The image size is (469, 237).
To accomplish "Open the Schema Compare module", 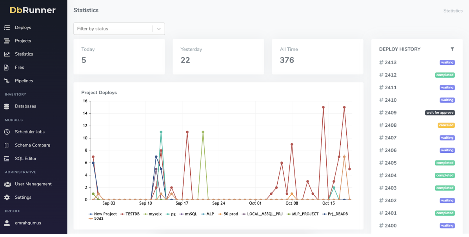I will (32, 145).
